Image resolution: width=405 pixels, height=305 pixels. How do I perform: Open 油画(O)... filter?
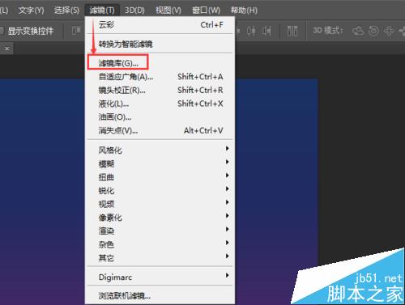tap(160, 117)
